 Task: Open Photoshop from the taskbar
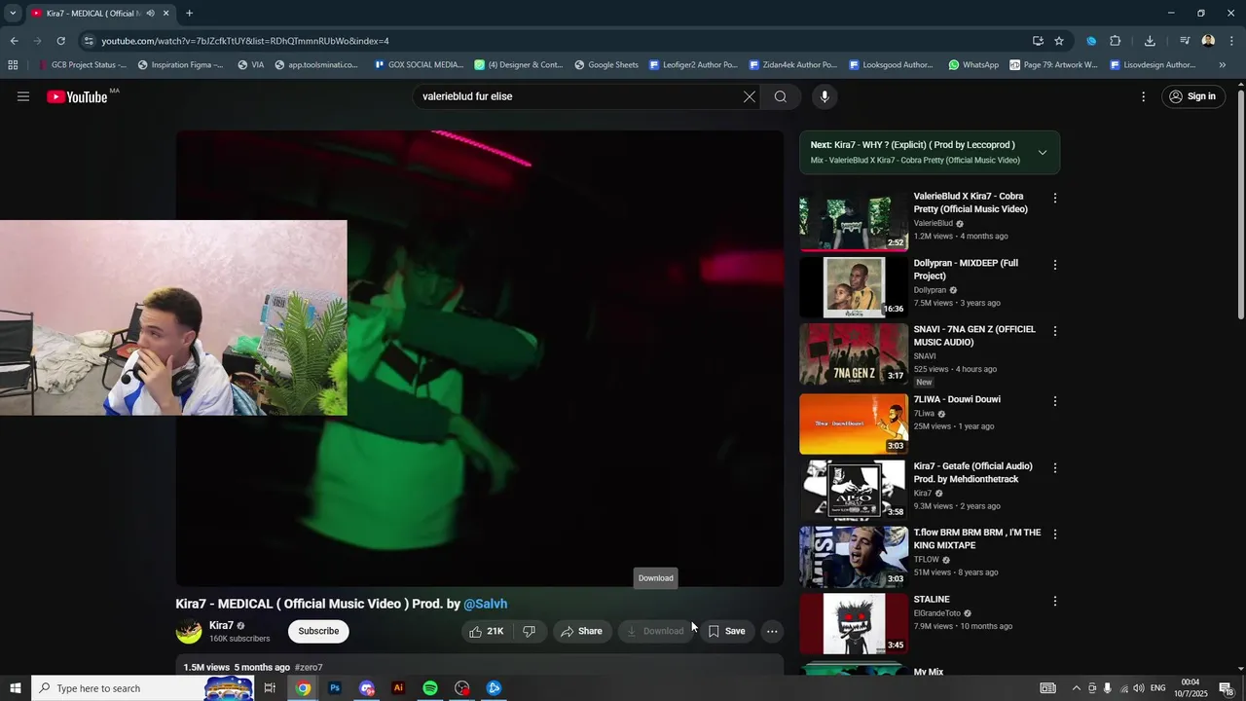tap(335, 688)
